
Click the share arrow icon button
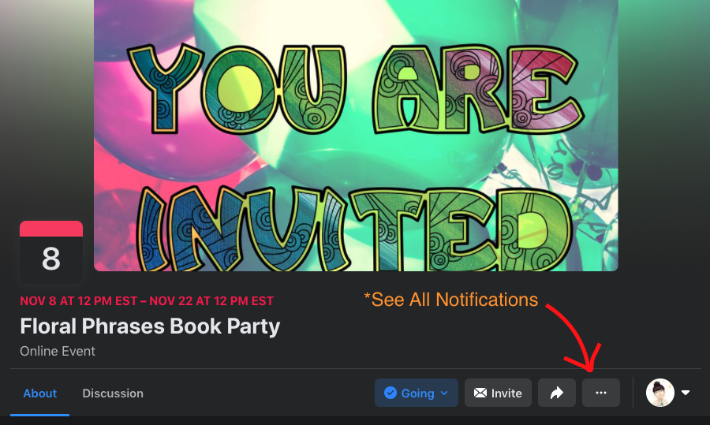(557, 393)
